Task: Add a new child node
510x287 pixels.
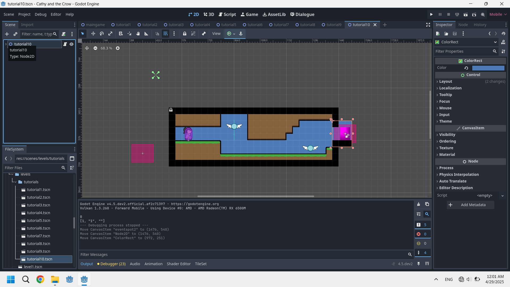Action: click(7, 34)
